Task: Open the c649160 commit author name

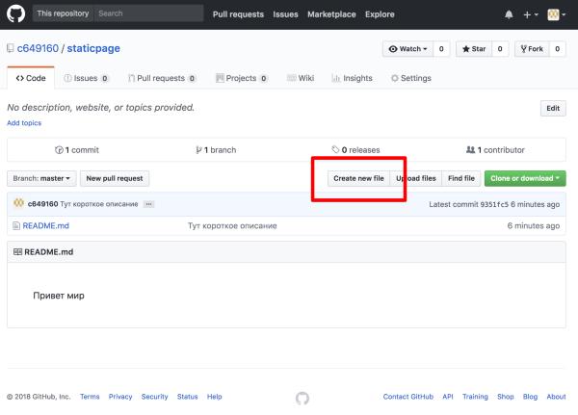Action: 42,204
